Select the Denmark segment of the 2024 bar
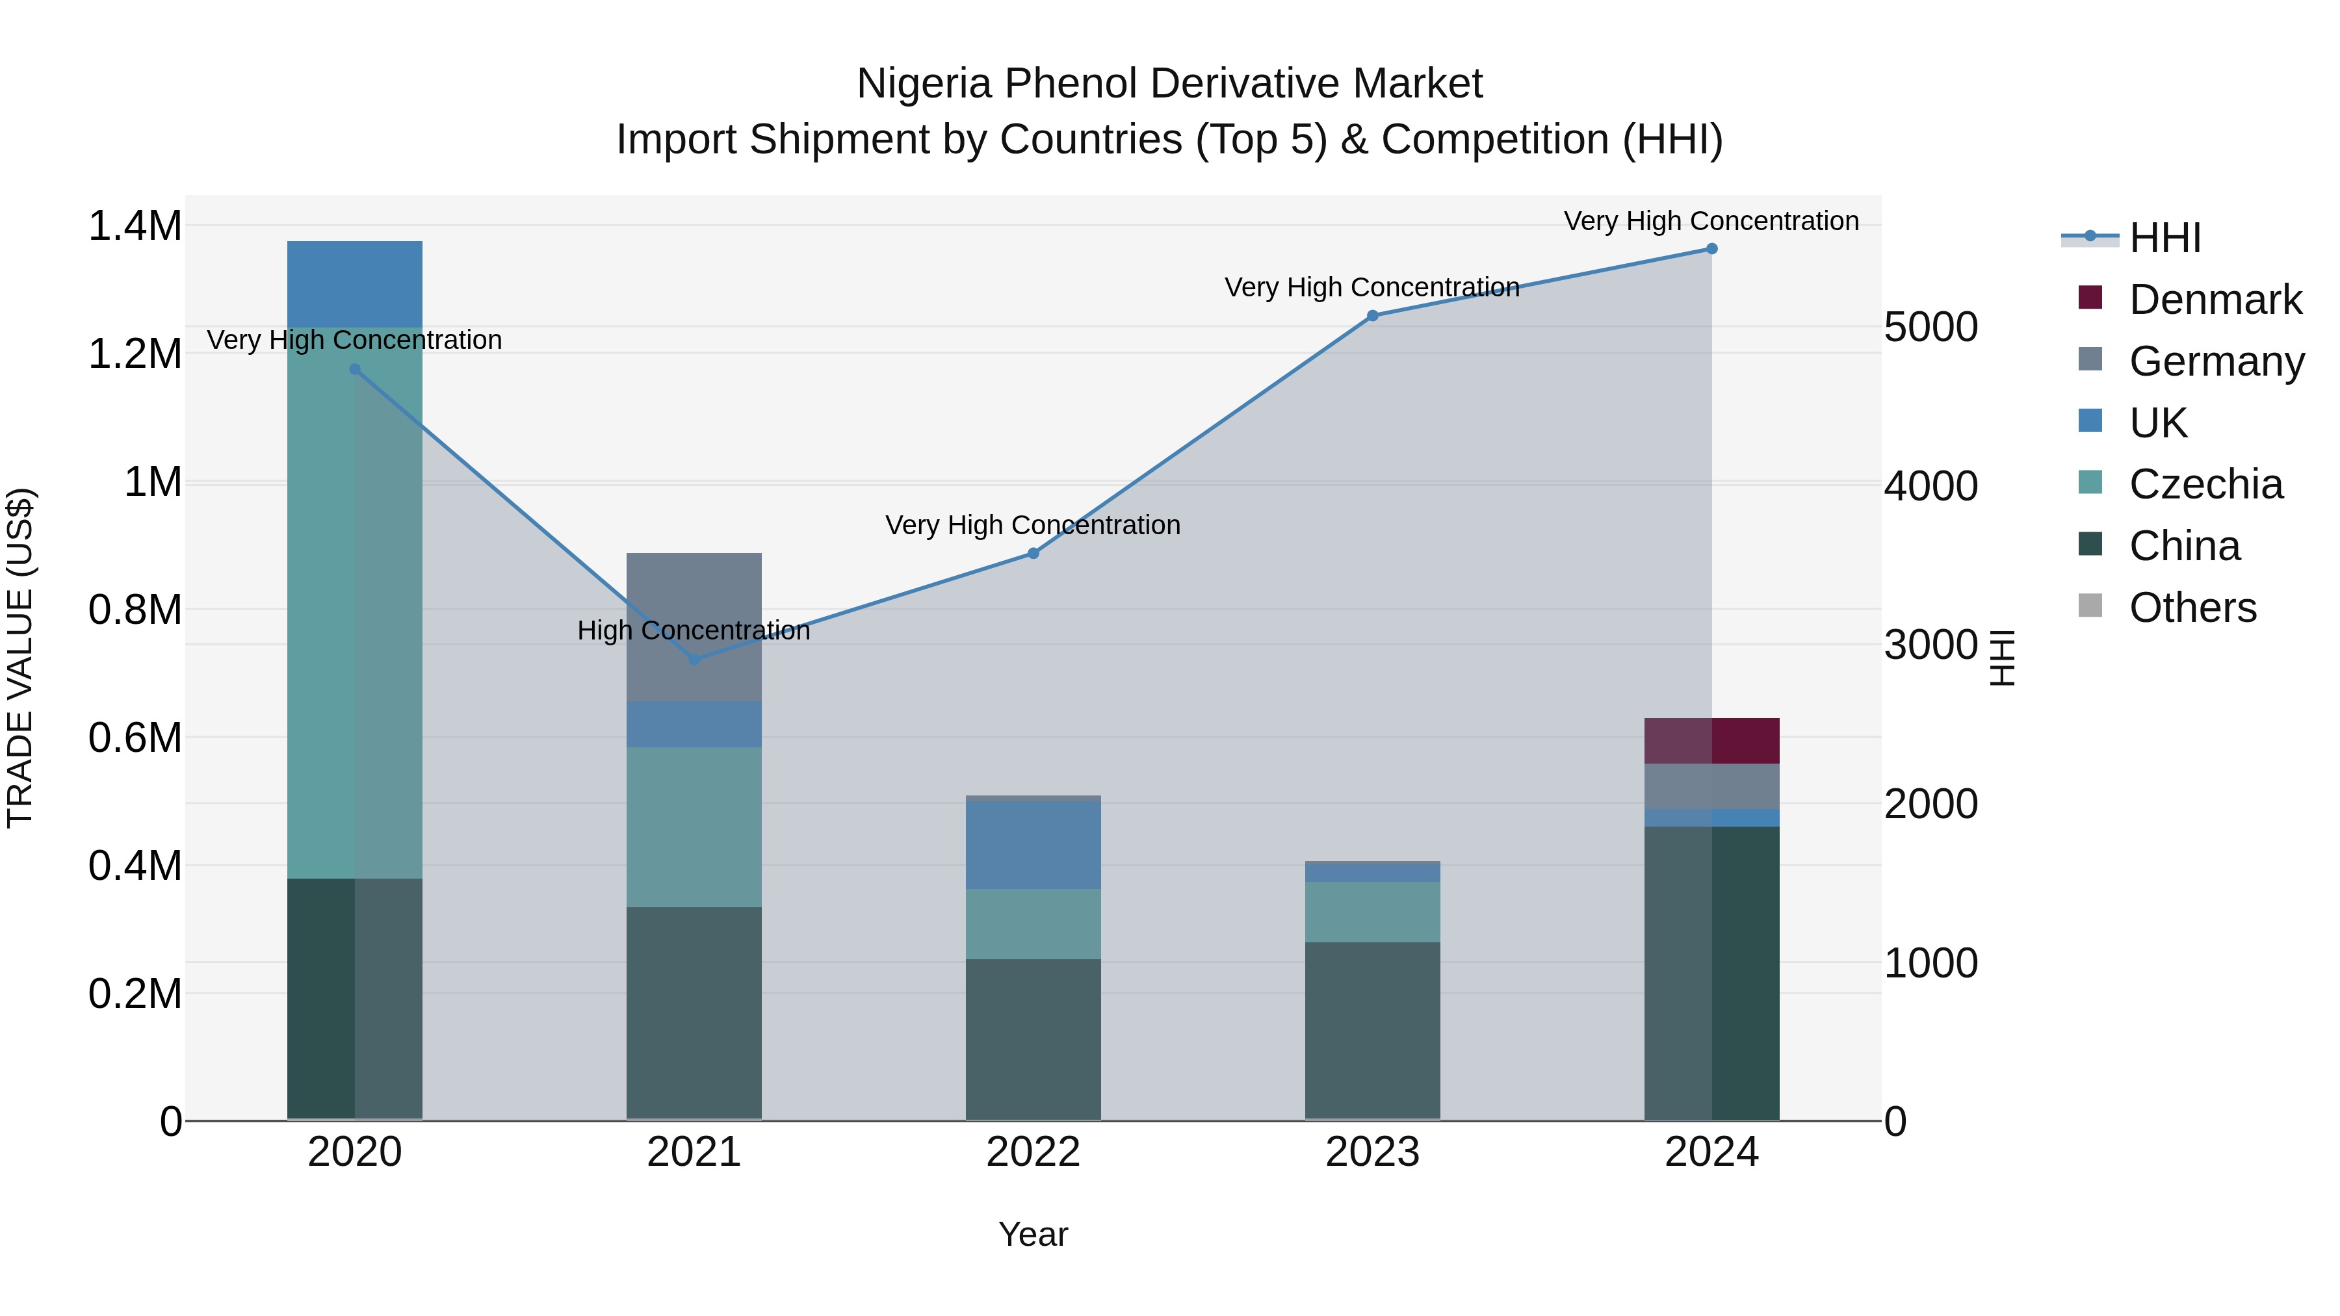Screen dimensions: 2340x1316 click(1711, 741)
